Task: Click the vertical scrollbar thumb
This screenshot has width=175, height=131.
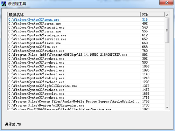Action: click(167, 30)
